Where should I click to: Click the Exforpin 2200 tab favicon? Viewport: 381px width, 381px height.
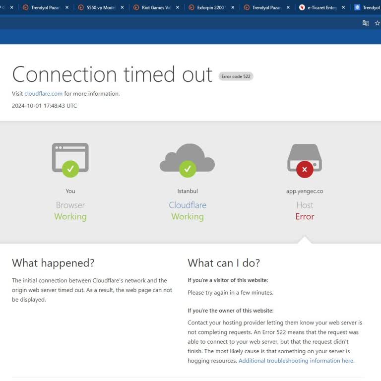point(191,7)
